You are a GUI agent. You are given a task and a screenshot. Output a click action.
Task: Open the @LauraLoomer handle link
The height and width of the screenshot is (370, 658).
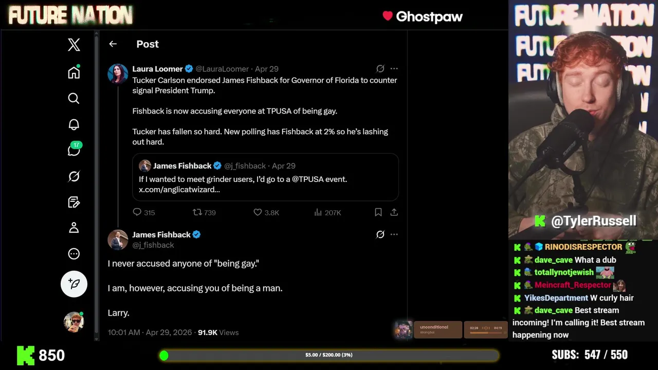[x=222, y=69]
